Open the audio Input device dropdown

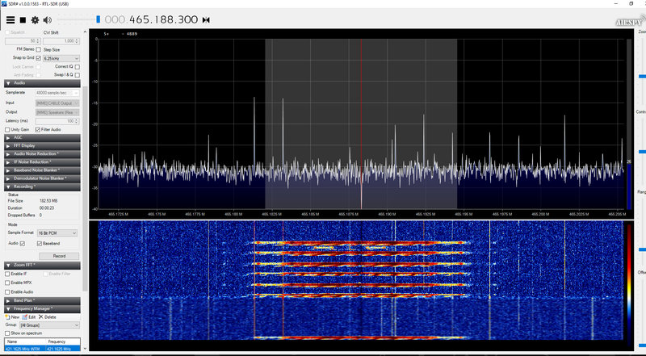57,103
